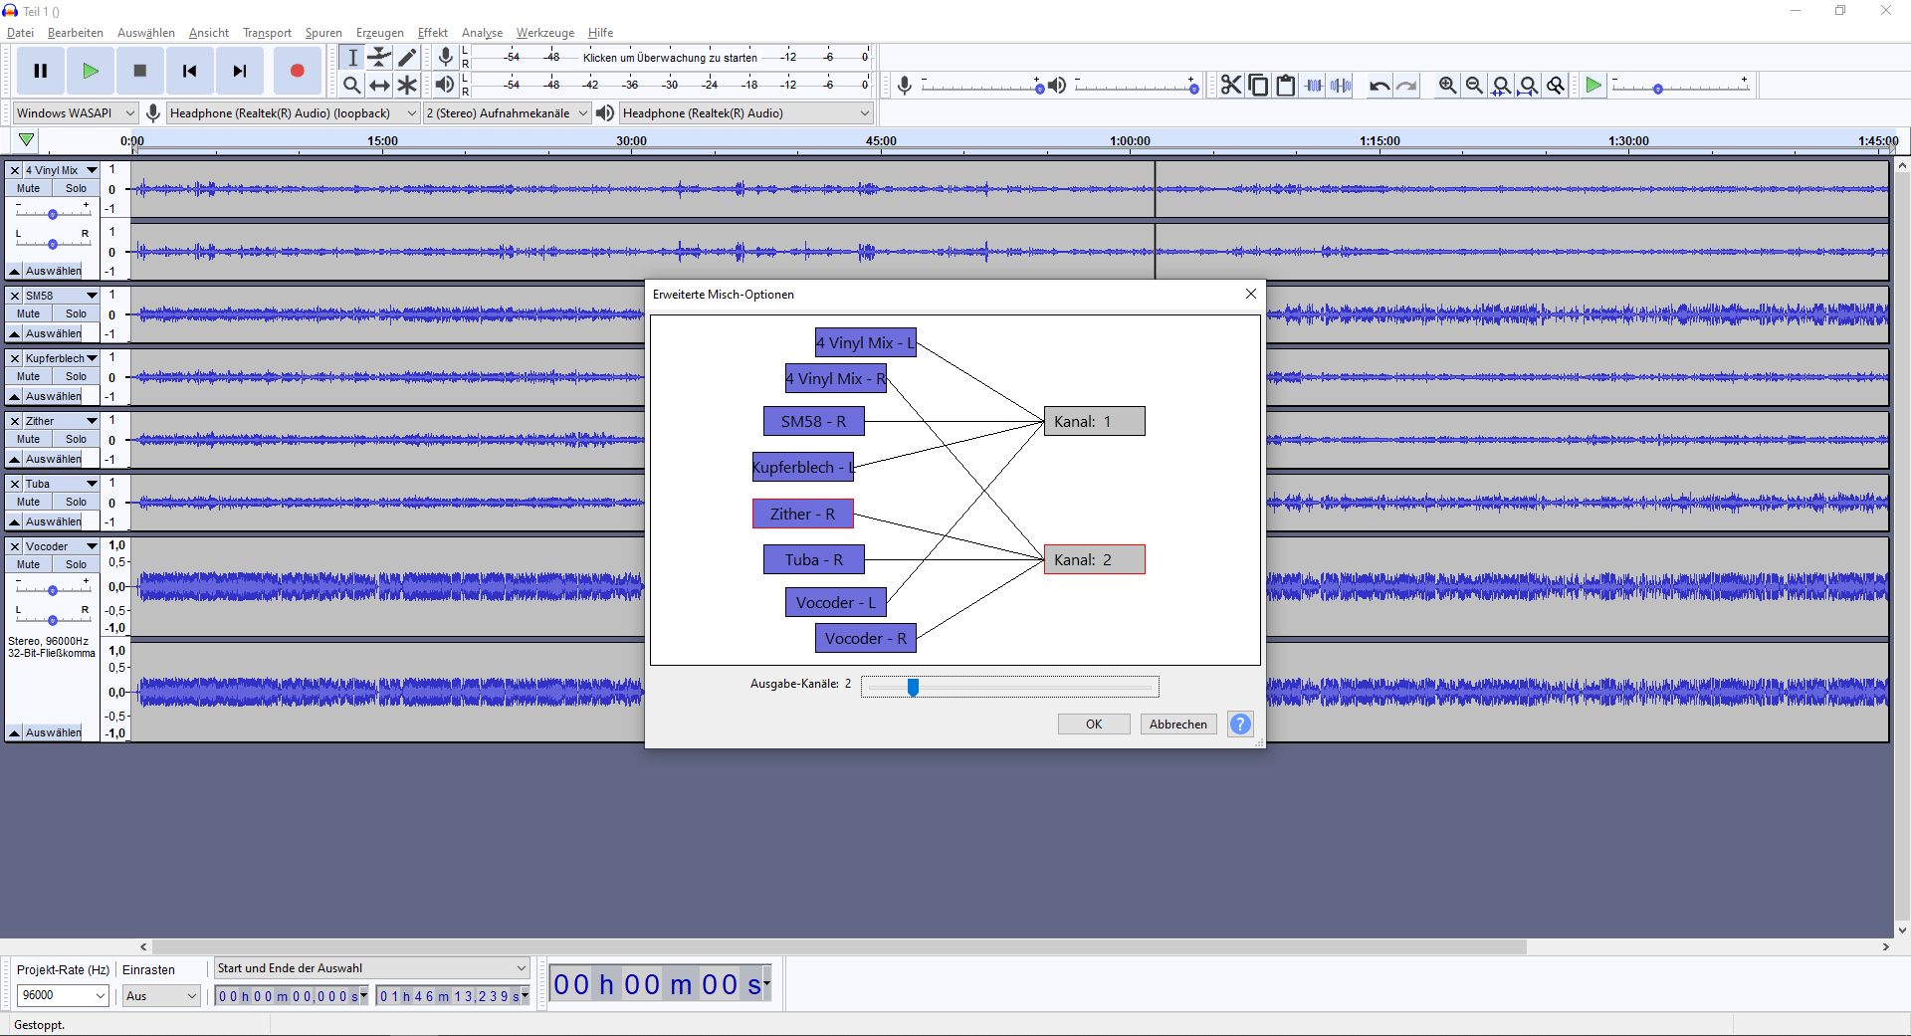This screenshot has width=1911, height=1036.
Task: Open the Windows WASAPI host dropdown
Action: (75, 113)
